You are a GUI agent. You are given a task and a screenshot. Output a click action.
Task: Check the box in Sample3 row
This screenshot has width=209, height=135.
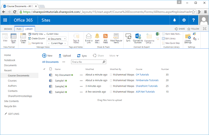coord(111,92)
